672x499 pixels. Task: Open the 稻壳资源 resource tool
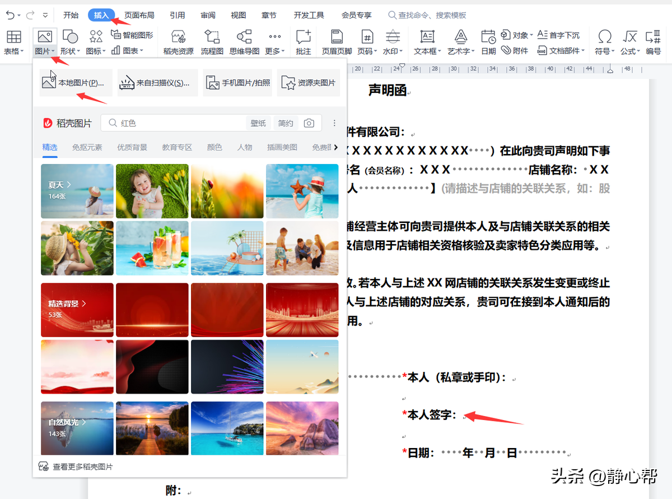pyautogui.click(x=180, y=42)
